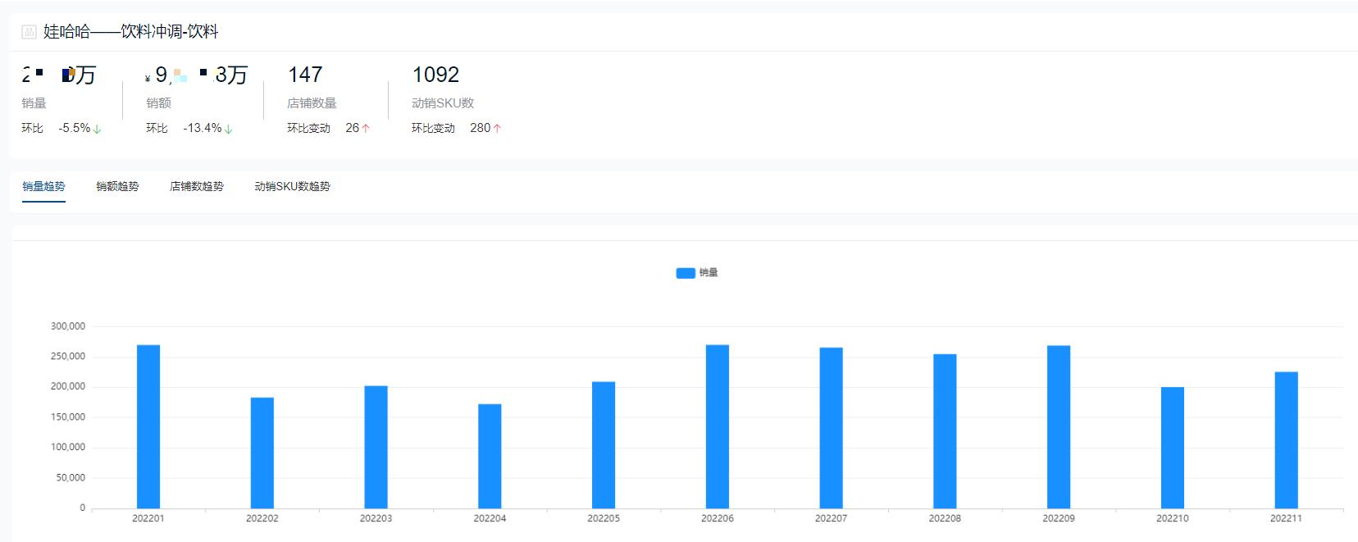Screen dimensions: 1358x542
Task: Click the 店铺数量 label
Action: point(312,103)
